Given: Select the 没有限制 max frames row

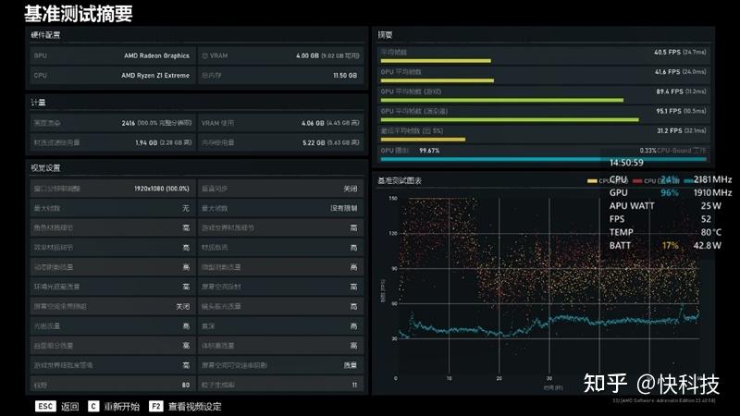Looking at the screenshot, I should tap(280, 208).
